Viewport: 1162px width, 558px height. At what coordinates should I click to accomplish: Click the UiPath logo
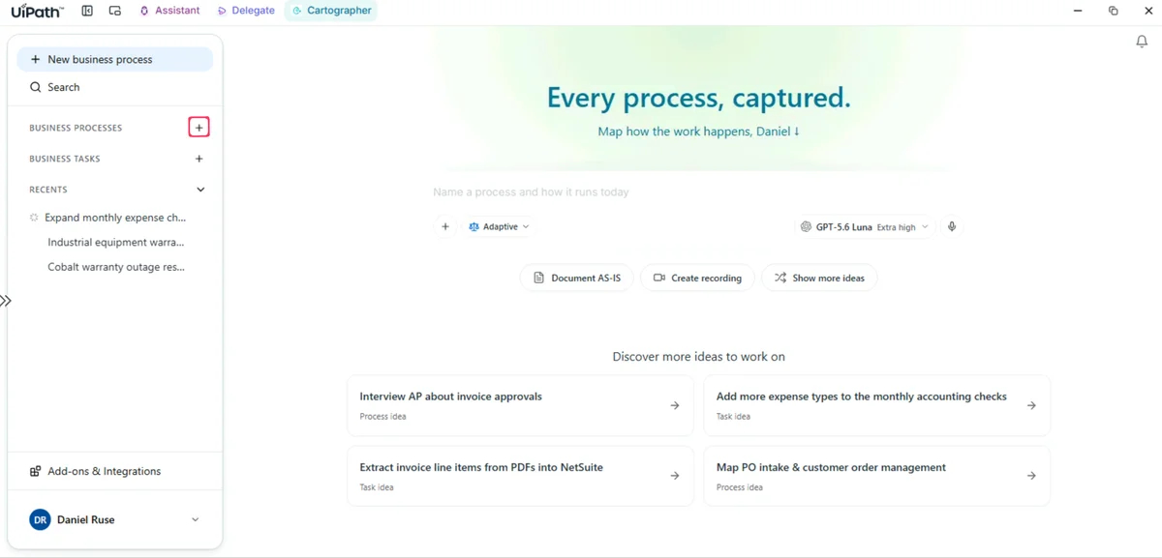click(x=38, y=11)
